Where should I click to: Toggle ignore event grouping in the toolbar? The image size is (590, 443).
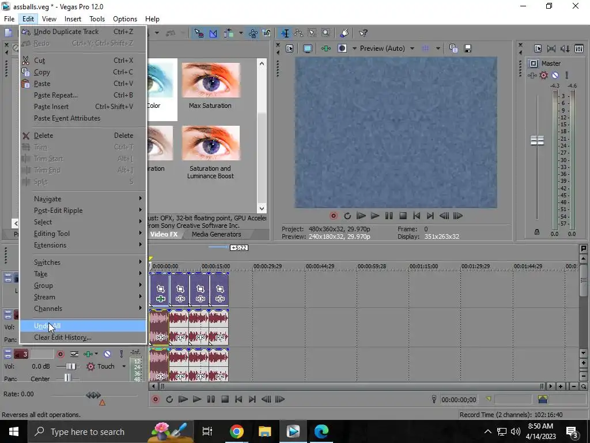point(266,33)
